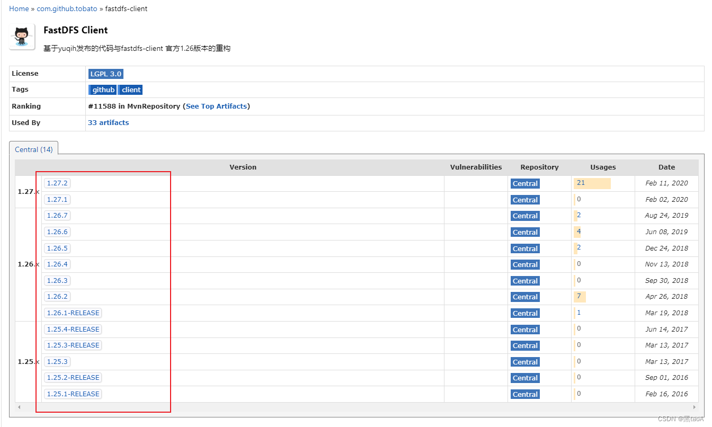Click the Vulnerabilities column header
The height and width of the screenshot is (427, 712).
pyautogui.click(x=476, y=167)
